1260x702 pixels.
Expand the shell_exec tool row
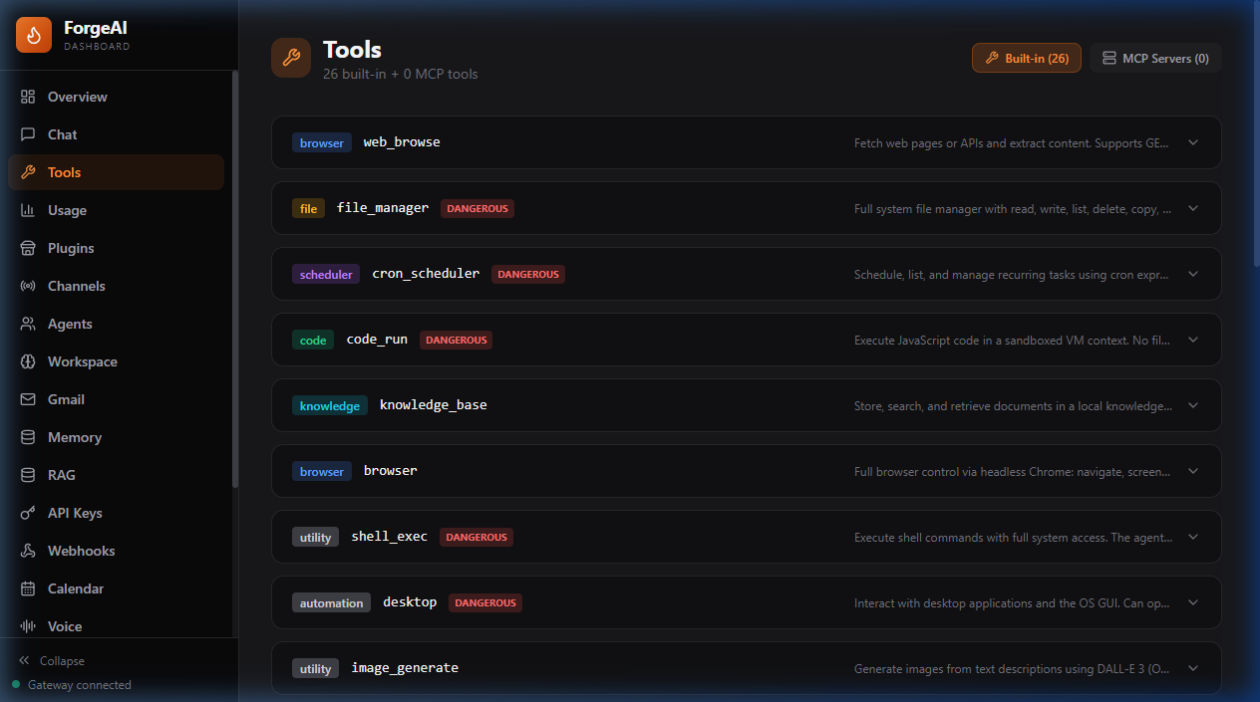[x=1192, y=537]
